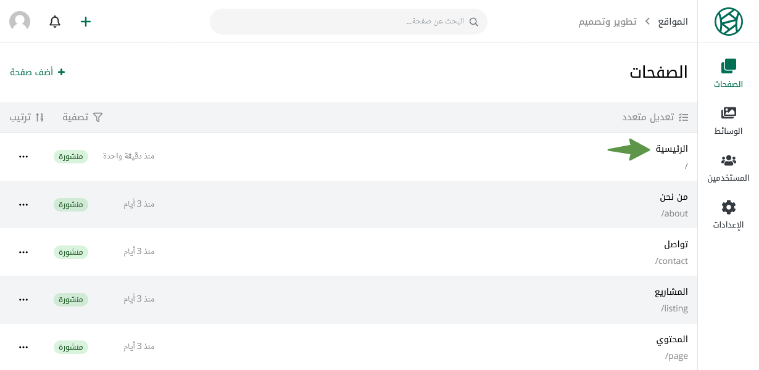
Task: Open الإعدادات settings gear in sidebar
Action: (x=728, y=215)
